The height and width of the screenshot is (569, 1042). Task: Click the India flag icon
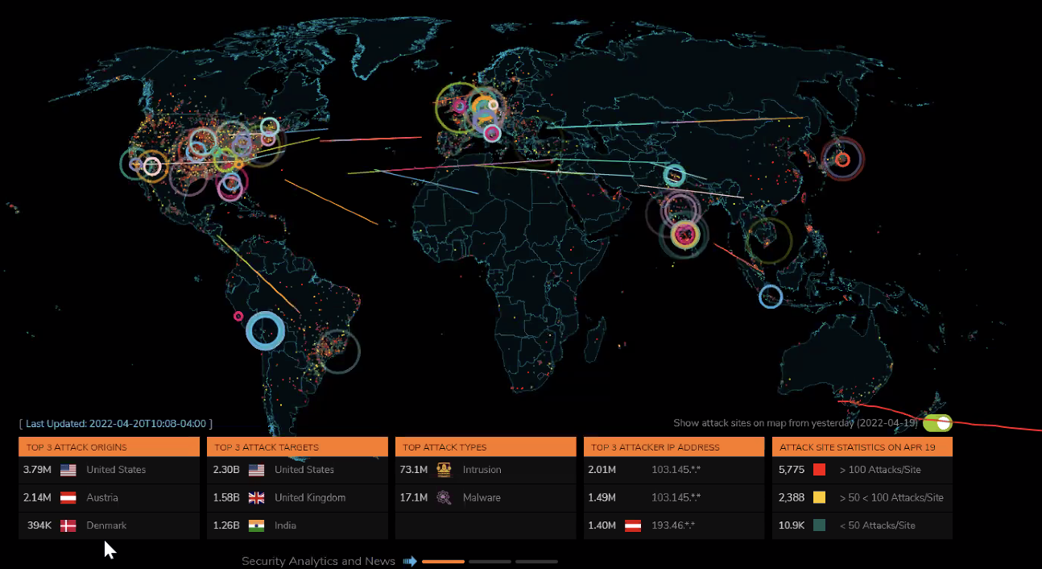(257, 525)
